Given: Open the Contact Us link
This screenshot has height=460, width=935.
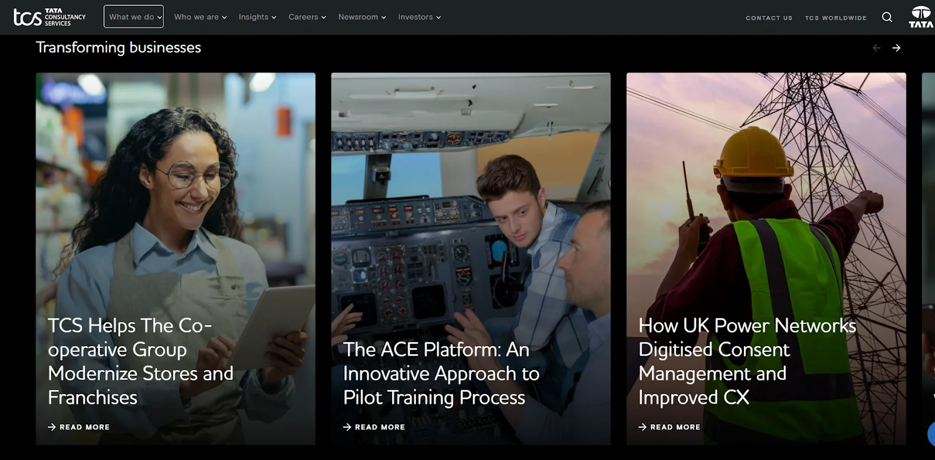Looking at the screenshot, I should [x=769, y=18].
